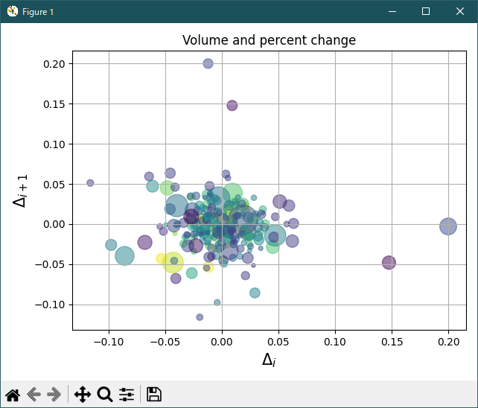The image size is (478, 408).
Task: Select the Pan axes tool
Action: (x=83, y=395)
